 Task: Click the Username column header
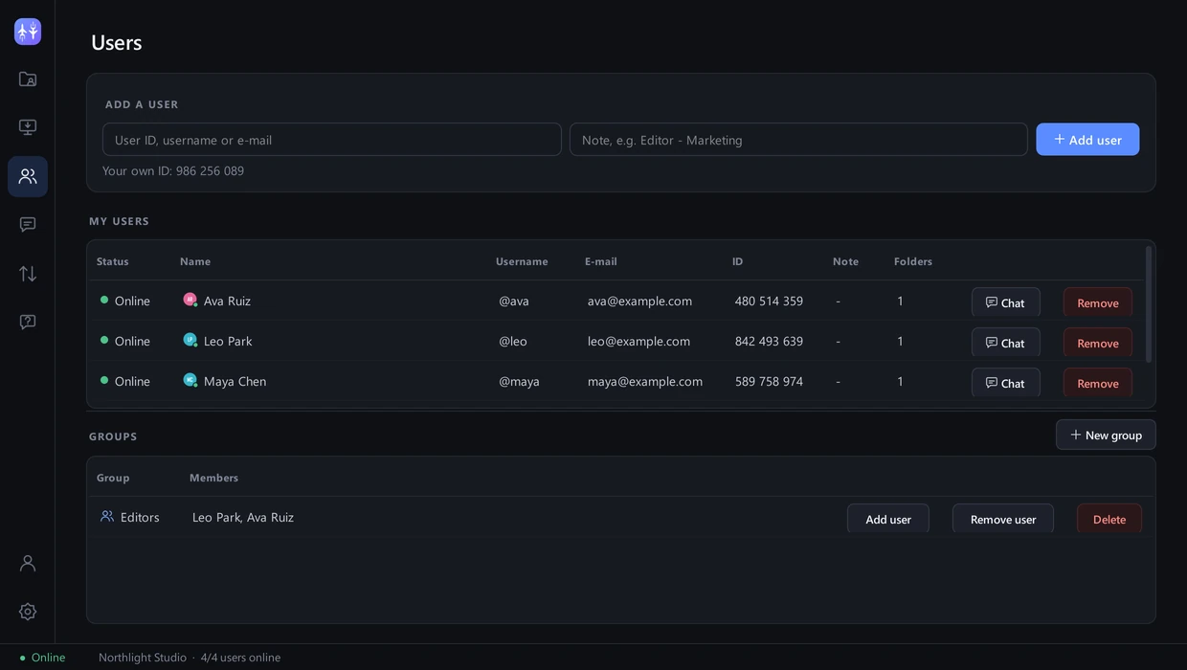pyautogui.click(x=522, y=261)
